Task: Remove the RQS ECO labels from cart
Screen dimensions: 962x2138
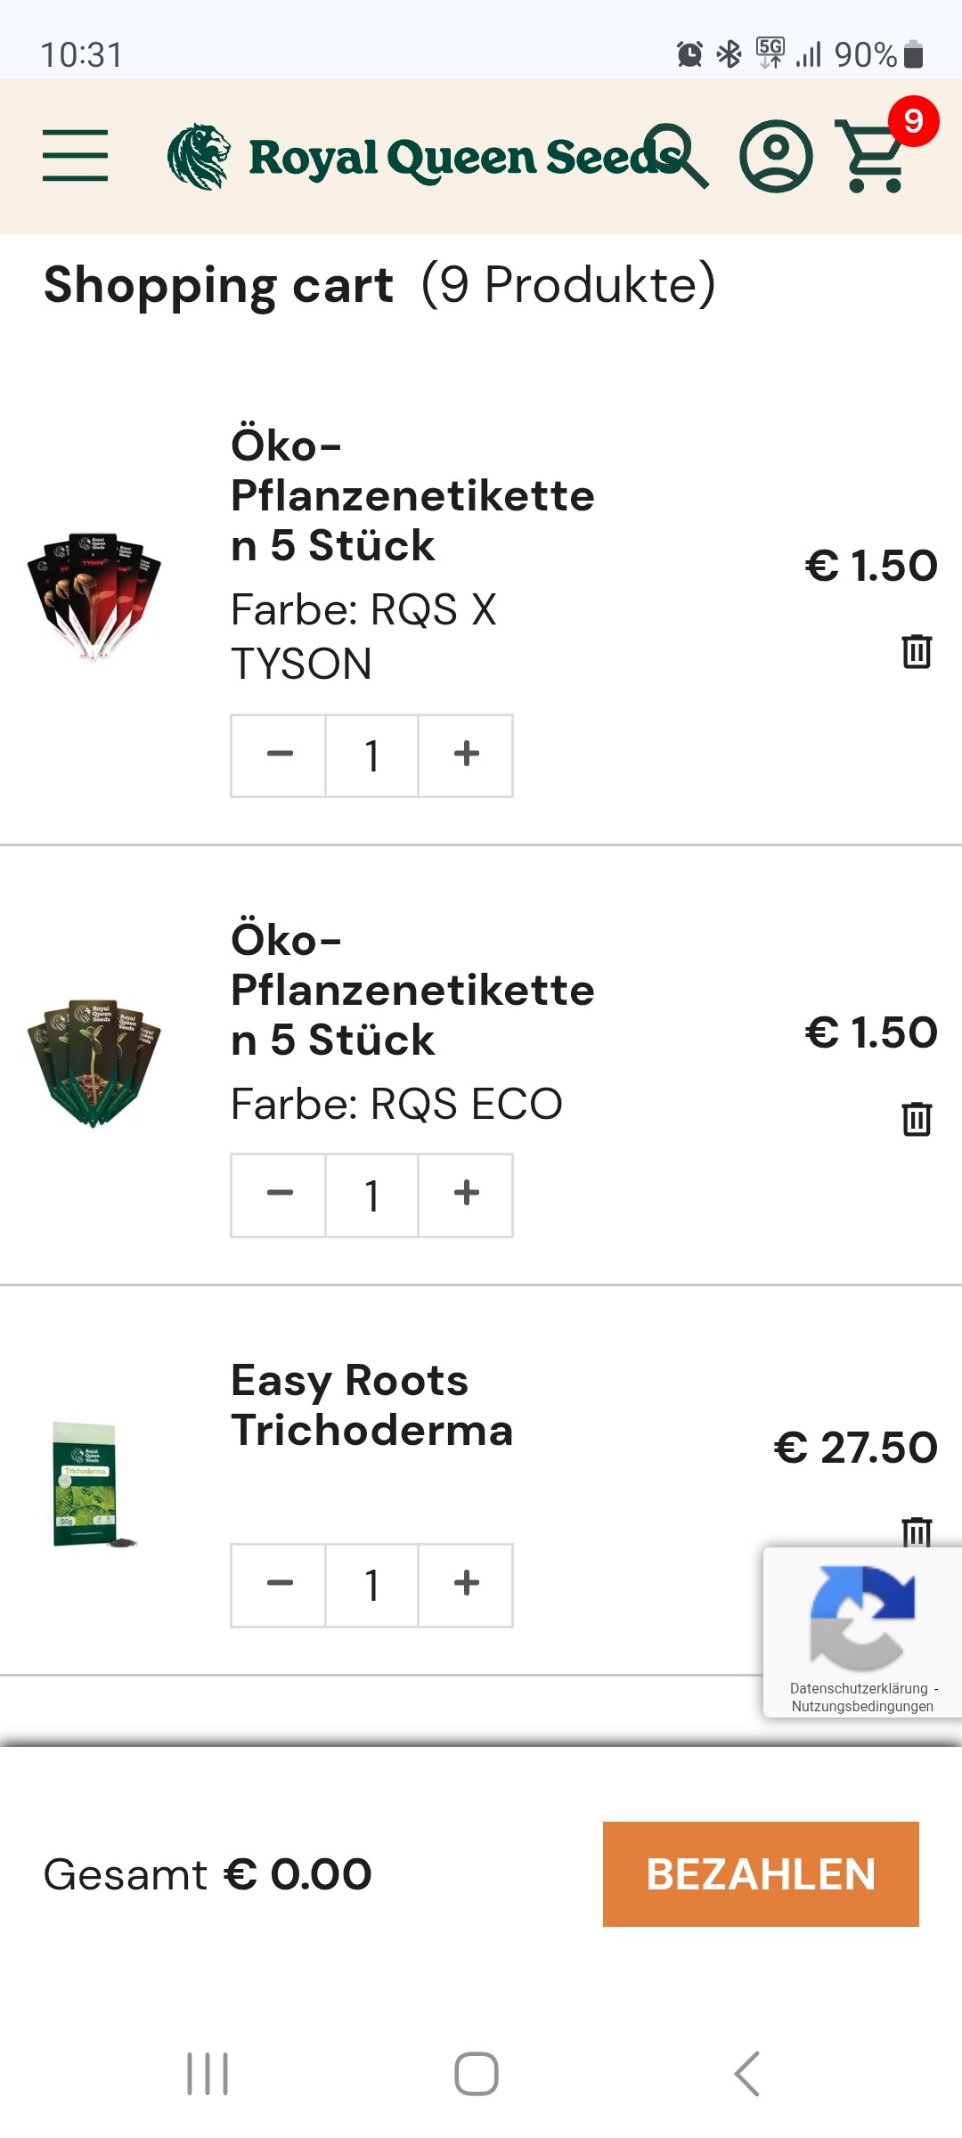Action: [x=917, y=1119]
